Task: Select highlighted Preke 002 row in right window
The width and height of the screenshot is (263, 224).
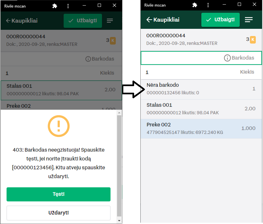Action: coord(201,129)
